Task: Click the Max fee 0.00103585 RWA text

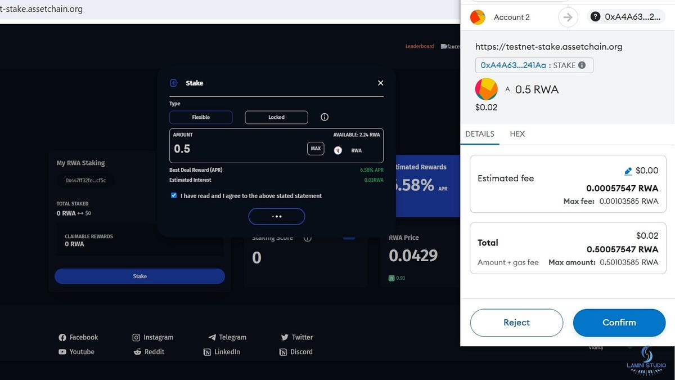Action: [611, 201]
